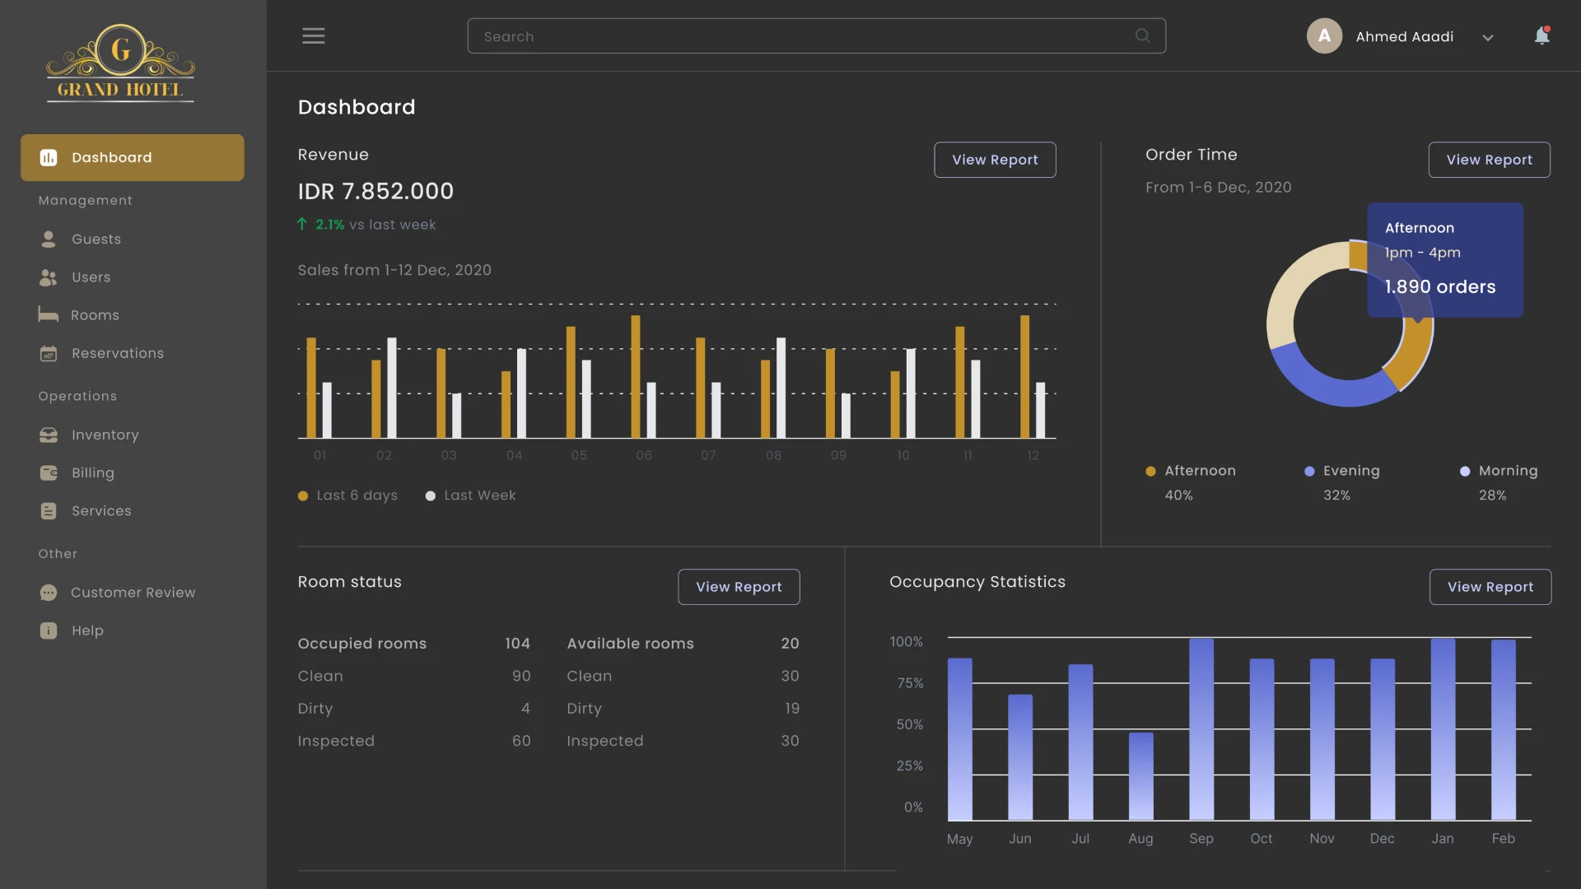Click the notification bell
This screenshot has height=889, width=1581.
[1541, 36]
